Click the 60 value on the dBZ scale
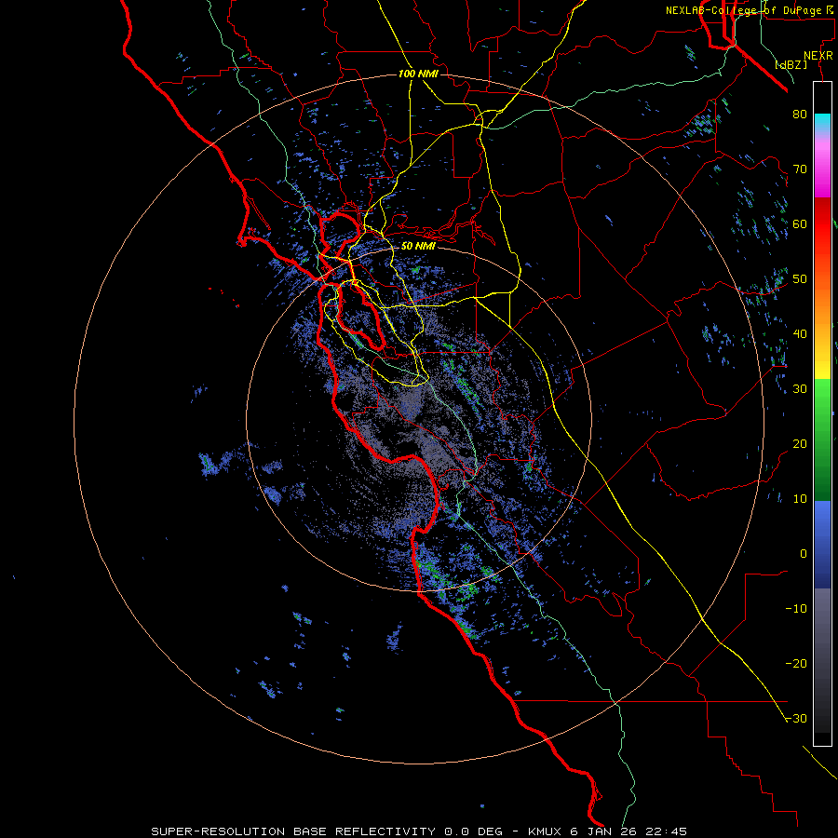Image resolution: width=838 pixels, height=838 pixels. (800, 223)
